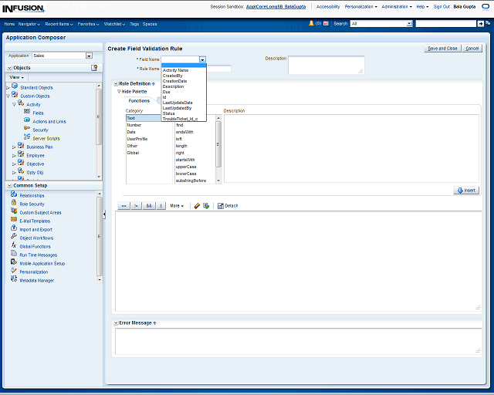Click the Global Functions fx icon
Image resolution: width=494 pixels, height=395 pixels.
point(14,246)
